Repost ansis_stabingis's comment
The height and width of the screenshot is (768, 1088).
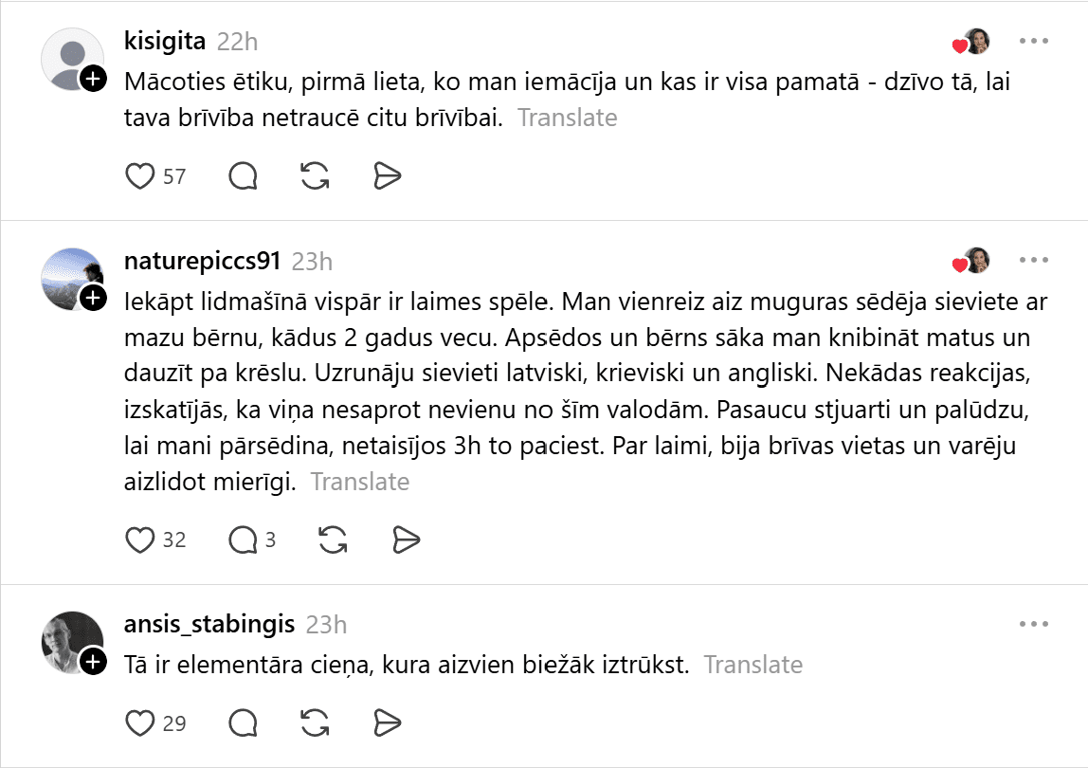pyautogui.click(x=315, y=723)
